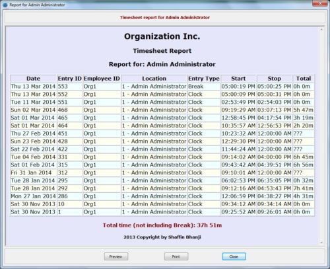Screen dimensions: 330x269
Task: Click scrollbar down arrow in report pane
Action: click(321, 243)
